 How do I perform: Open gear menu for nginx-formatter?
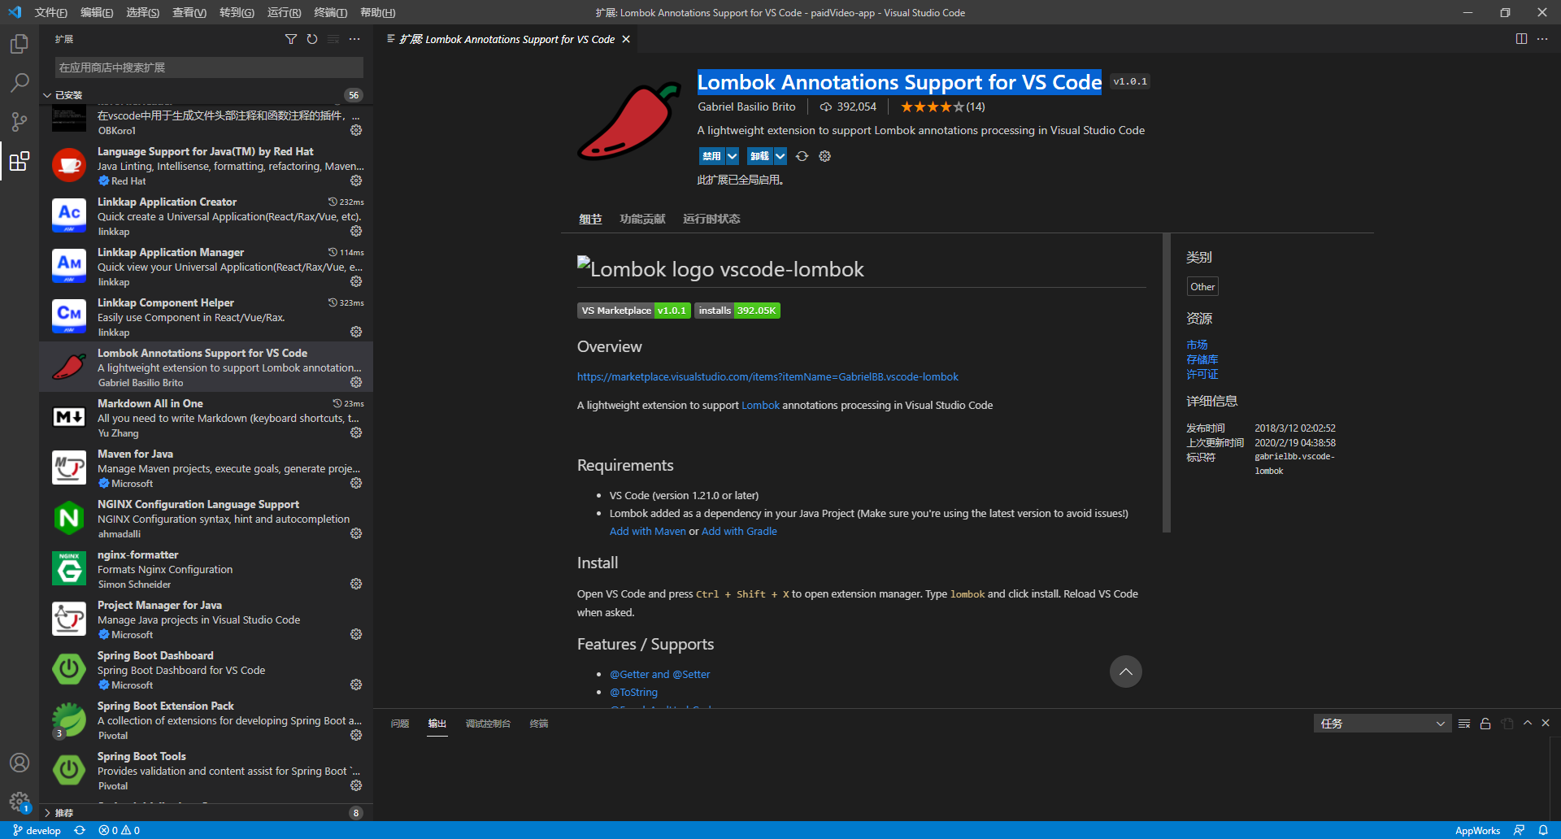pos(356,584)
